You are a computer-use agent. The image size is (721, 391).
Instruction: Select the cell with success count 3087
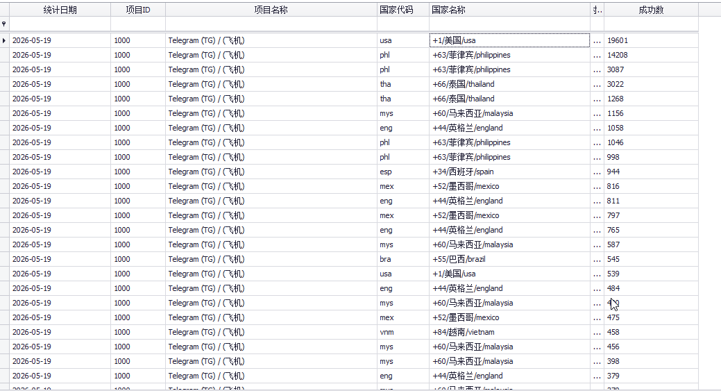[x=651, y=70]
